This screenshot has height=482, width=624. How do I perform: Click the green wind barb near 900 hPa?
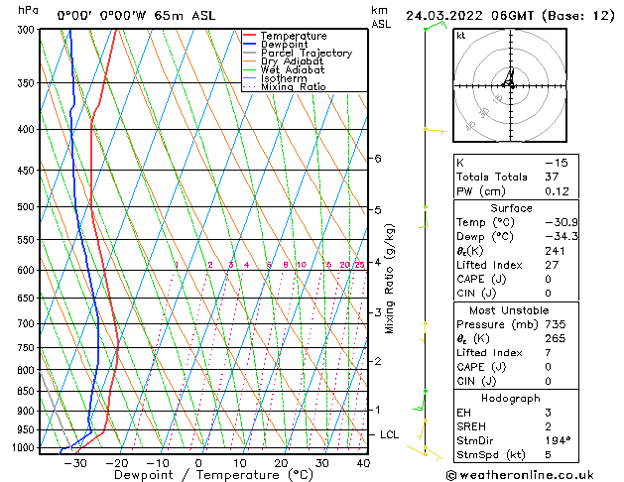pos(421,405)
